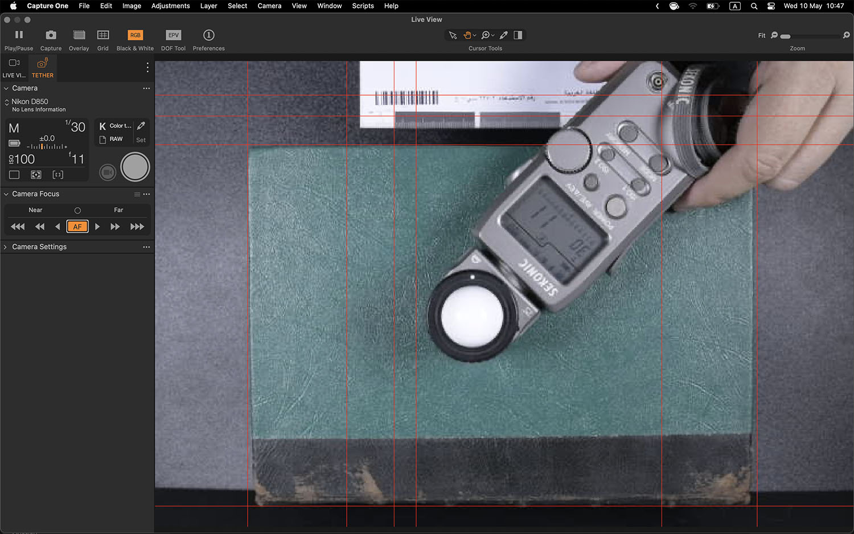
Task: Click zoom out magnifier icon
Action: click(x=774, y=35)
